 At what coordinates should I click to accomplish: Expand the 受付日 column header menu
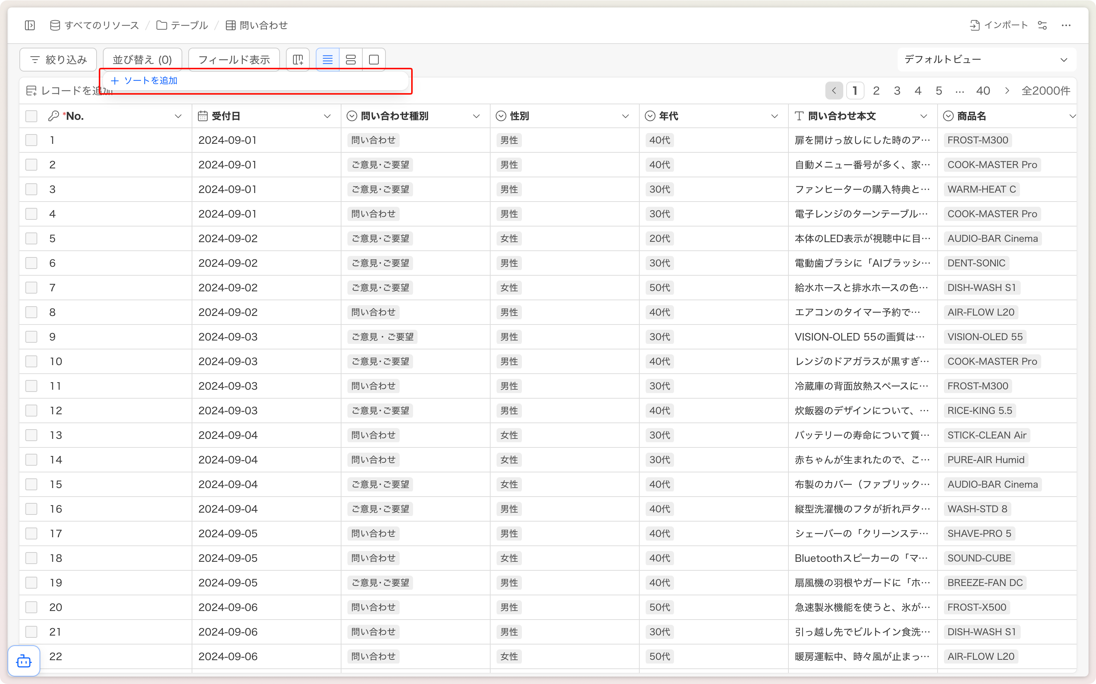pos(327,116)
